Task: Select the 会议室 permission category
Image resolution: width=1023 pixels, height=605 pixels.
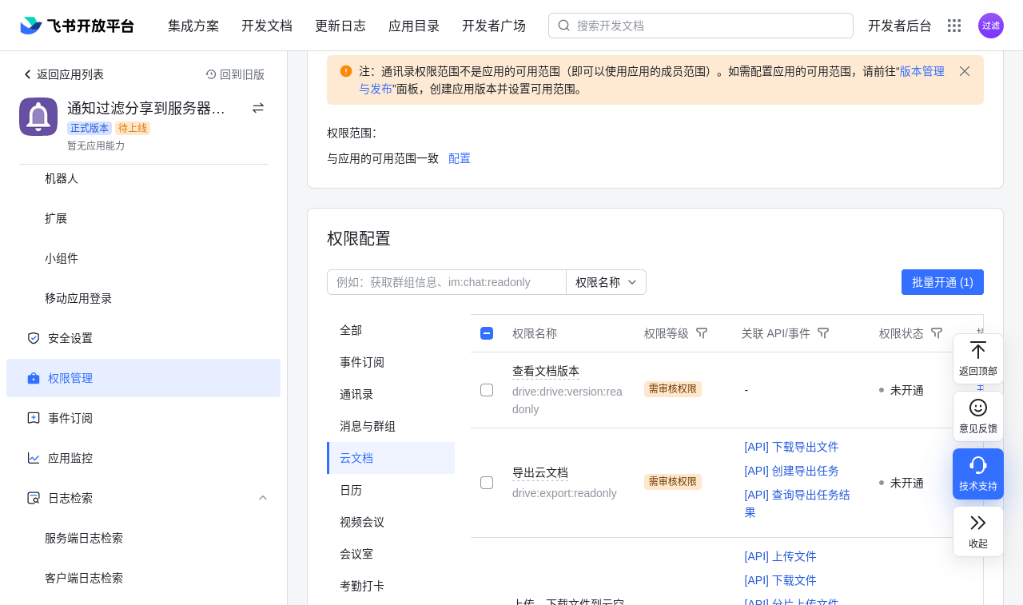Action: point(391,554)
